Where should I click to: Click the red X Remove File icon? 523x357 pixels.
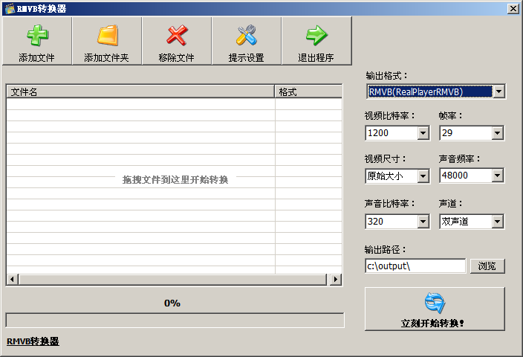[x=177, y=35]
